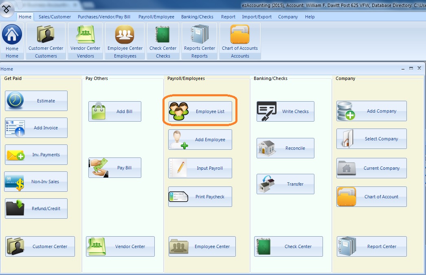Start bank Reconcile

285,148
